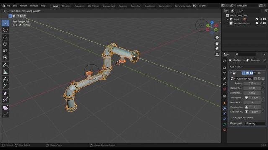Viewport: 268px width, 150px height.
Task: Toggle modifier viewport display
Action: (x=247, y=73)
